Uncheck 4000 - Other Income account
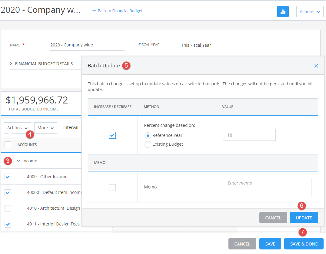 pos(8,177)
